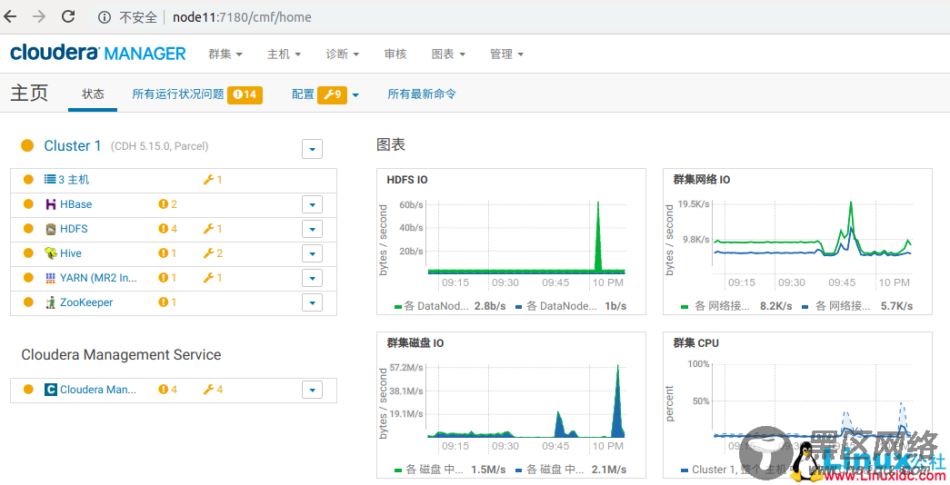
Task: Click the site info icon in address bar
Action: tap(105, 17)
